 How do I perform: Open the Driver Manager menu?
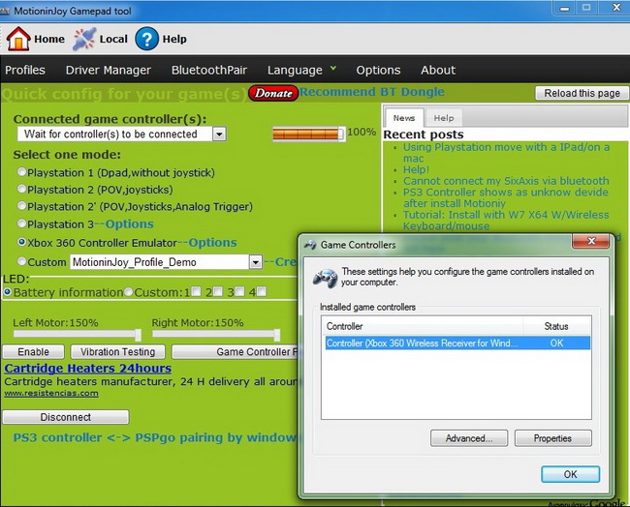tap(108, 70)
